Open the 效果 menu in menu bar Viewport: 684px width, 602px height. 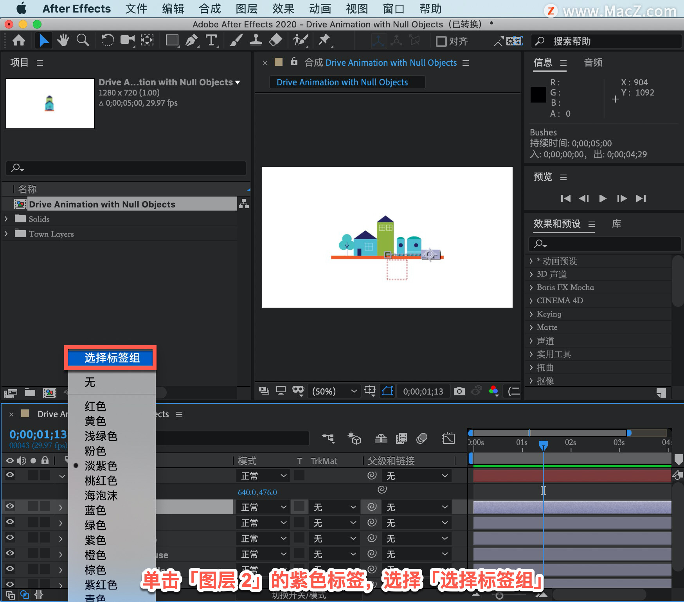pos(283,9)
